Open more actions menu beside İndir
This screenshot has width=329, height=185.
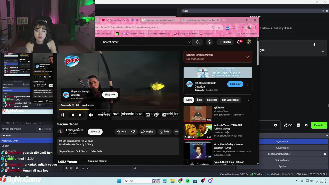176,132
